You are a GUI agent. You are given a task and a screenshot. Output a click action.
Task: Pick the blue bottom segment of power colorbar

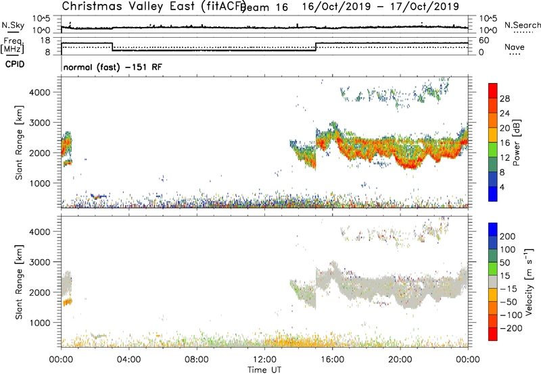tap(493, 194)
